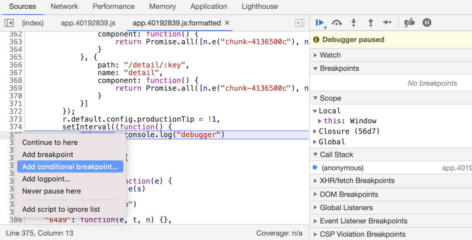Viewport: 472px width, 240px height.
Task: Click the Step over next function call icon
Action: pos(337,23)
